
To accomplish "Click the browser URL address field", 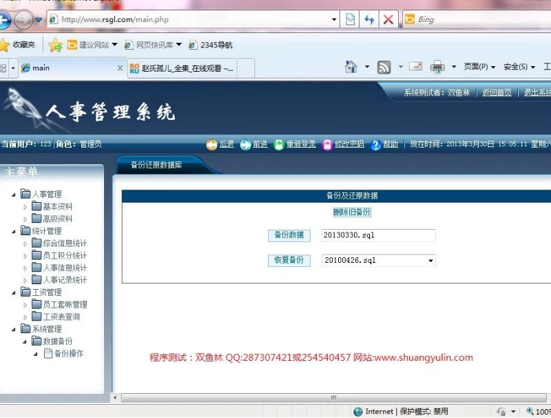I will [194, 19].
